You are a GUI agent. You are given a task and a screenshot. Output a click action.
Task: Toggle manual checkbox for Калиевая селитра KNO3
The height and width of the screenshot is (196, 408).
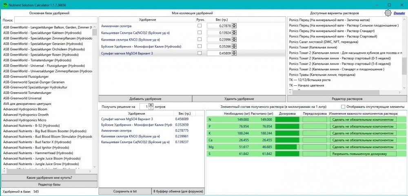200,39
